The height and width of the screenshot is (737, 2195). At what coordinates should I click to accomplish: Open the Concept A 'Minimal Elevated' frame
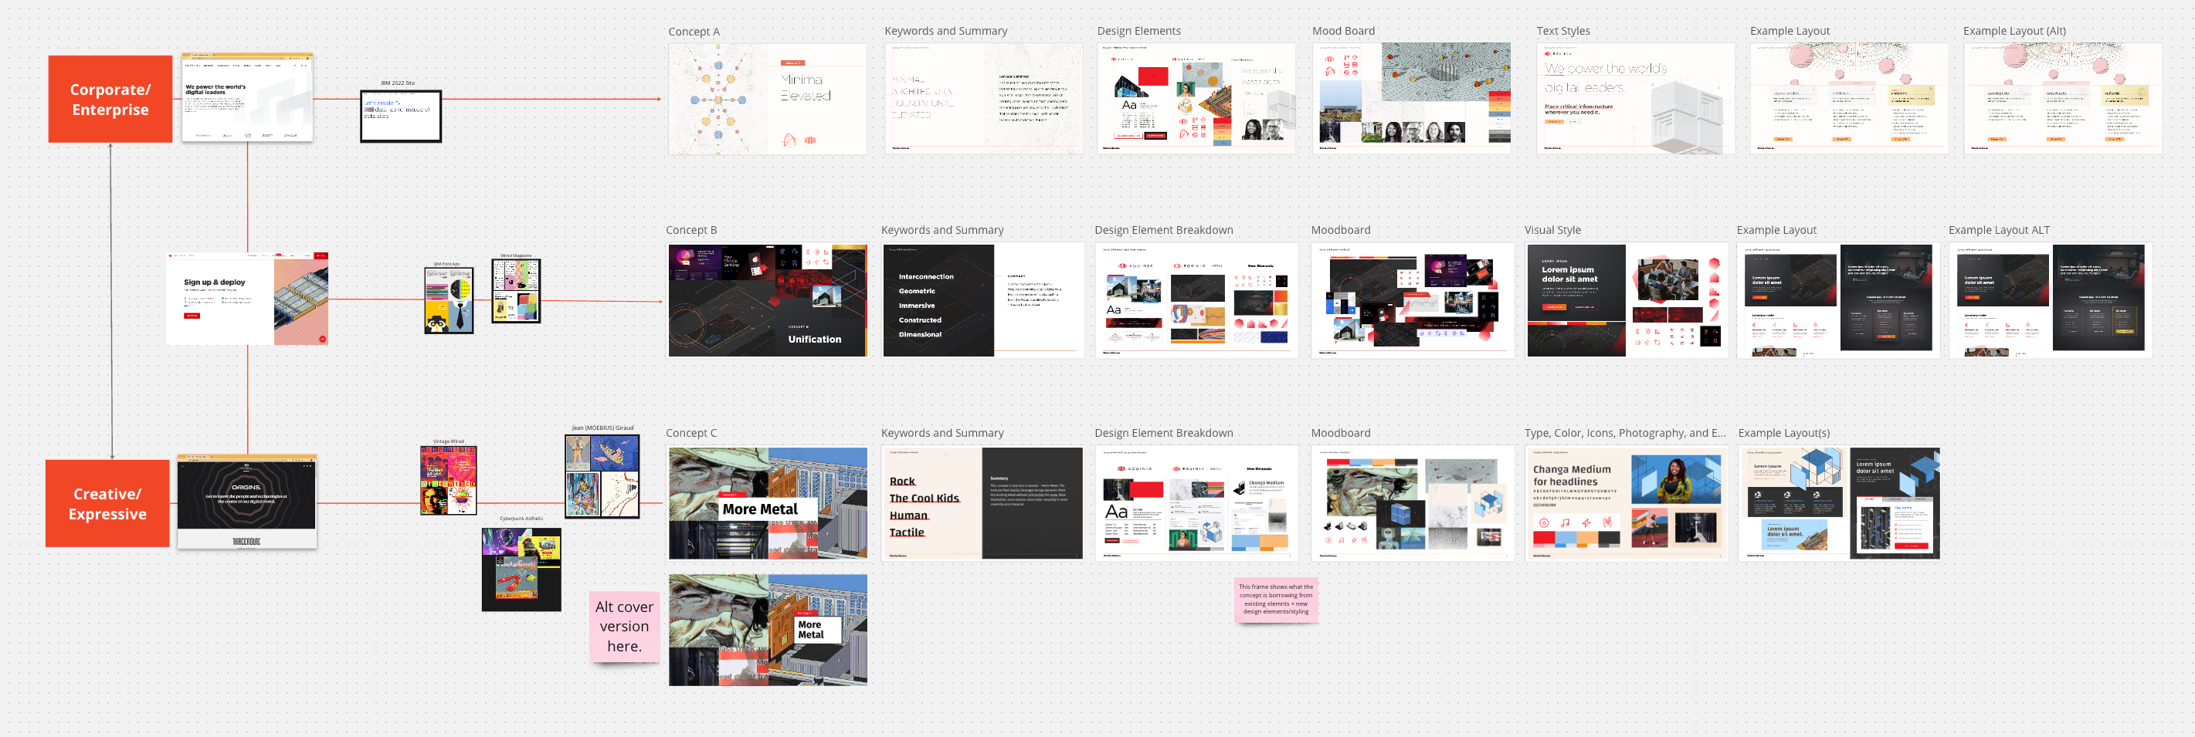point(767,99)
